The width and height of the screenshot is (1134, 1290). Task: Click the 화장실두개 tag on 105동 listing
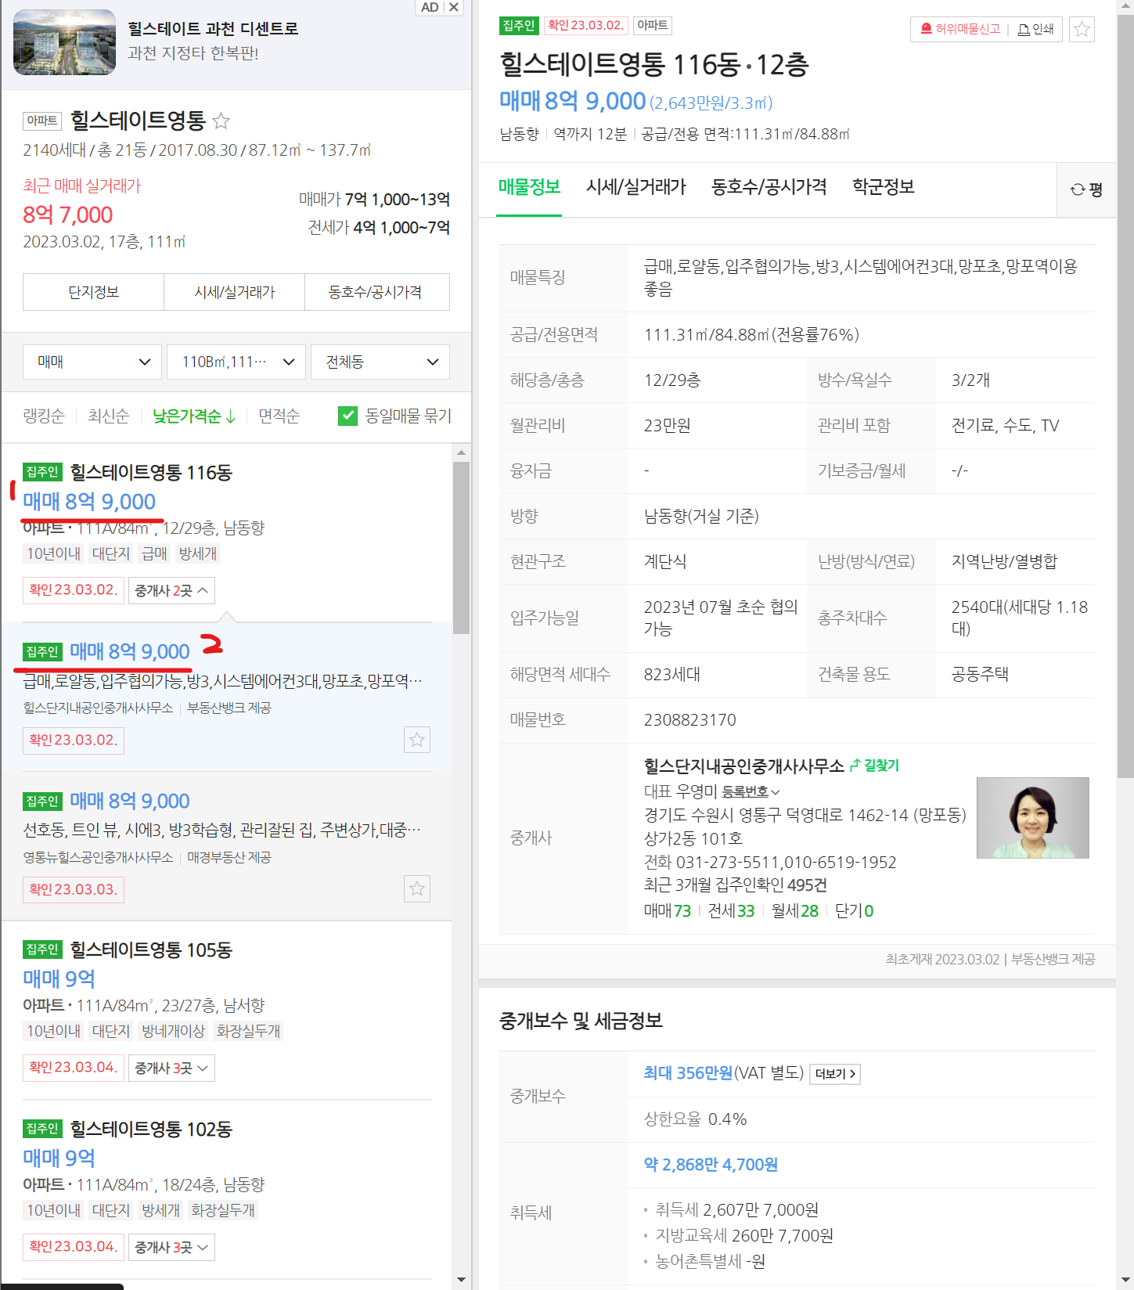pos(248,1031)
